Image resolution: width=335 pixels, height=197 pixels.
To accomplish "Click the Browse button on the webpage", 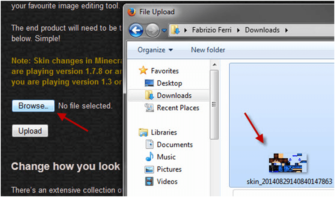I will click(x=33, y=106).
